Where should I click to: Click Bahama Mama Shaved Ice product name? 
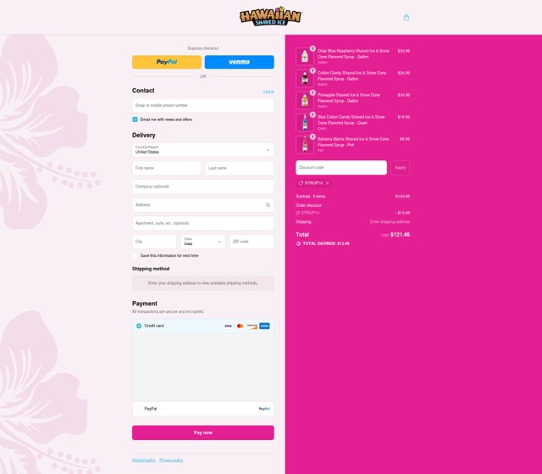(x=353, y=142)
